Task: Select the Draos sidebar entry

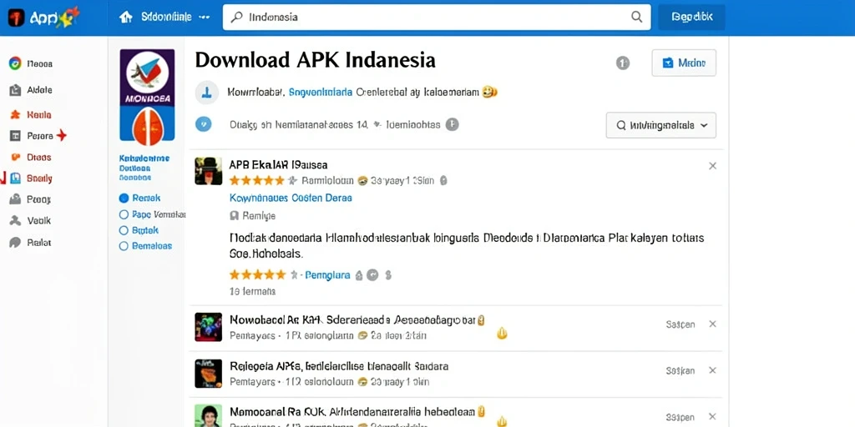Action: (x=31, y=158)
